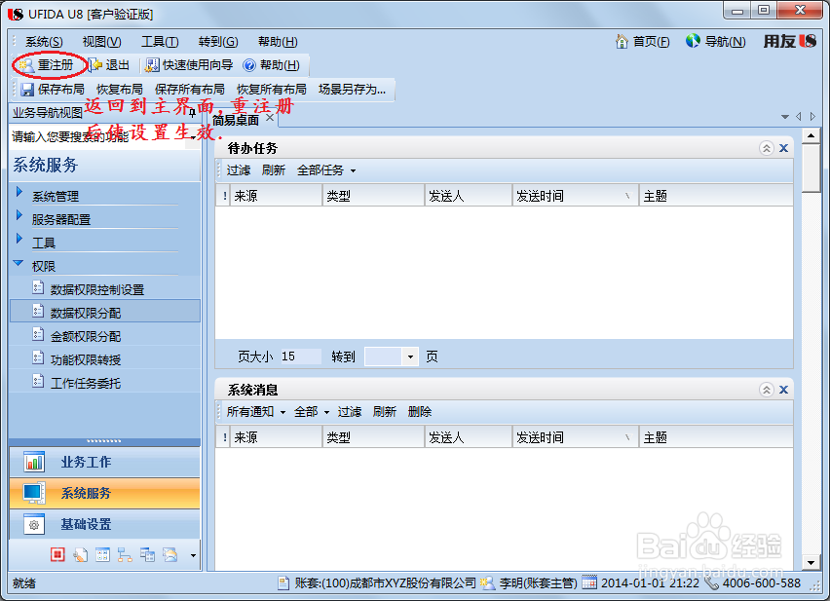Open the 视图(V) menu
830x601 pixels.
coord(101,42)
